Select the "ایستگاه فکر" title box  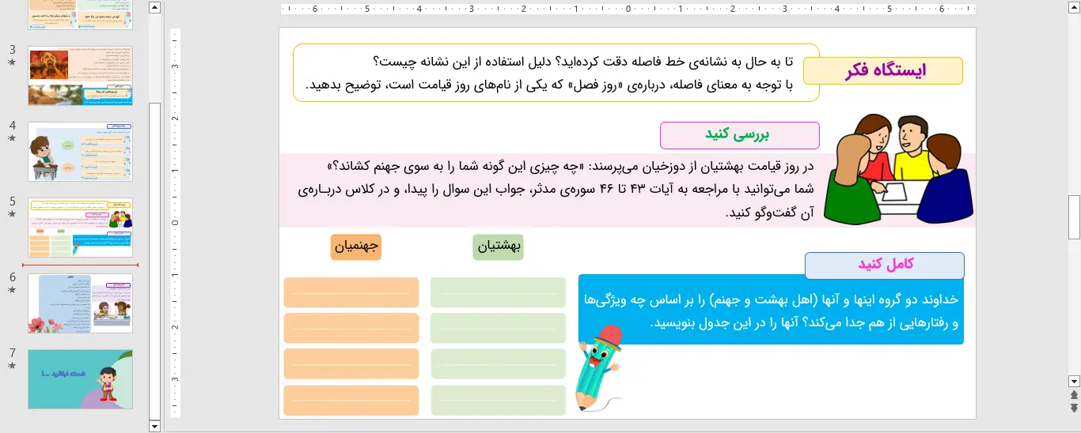(x=883, y=70)
